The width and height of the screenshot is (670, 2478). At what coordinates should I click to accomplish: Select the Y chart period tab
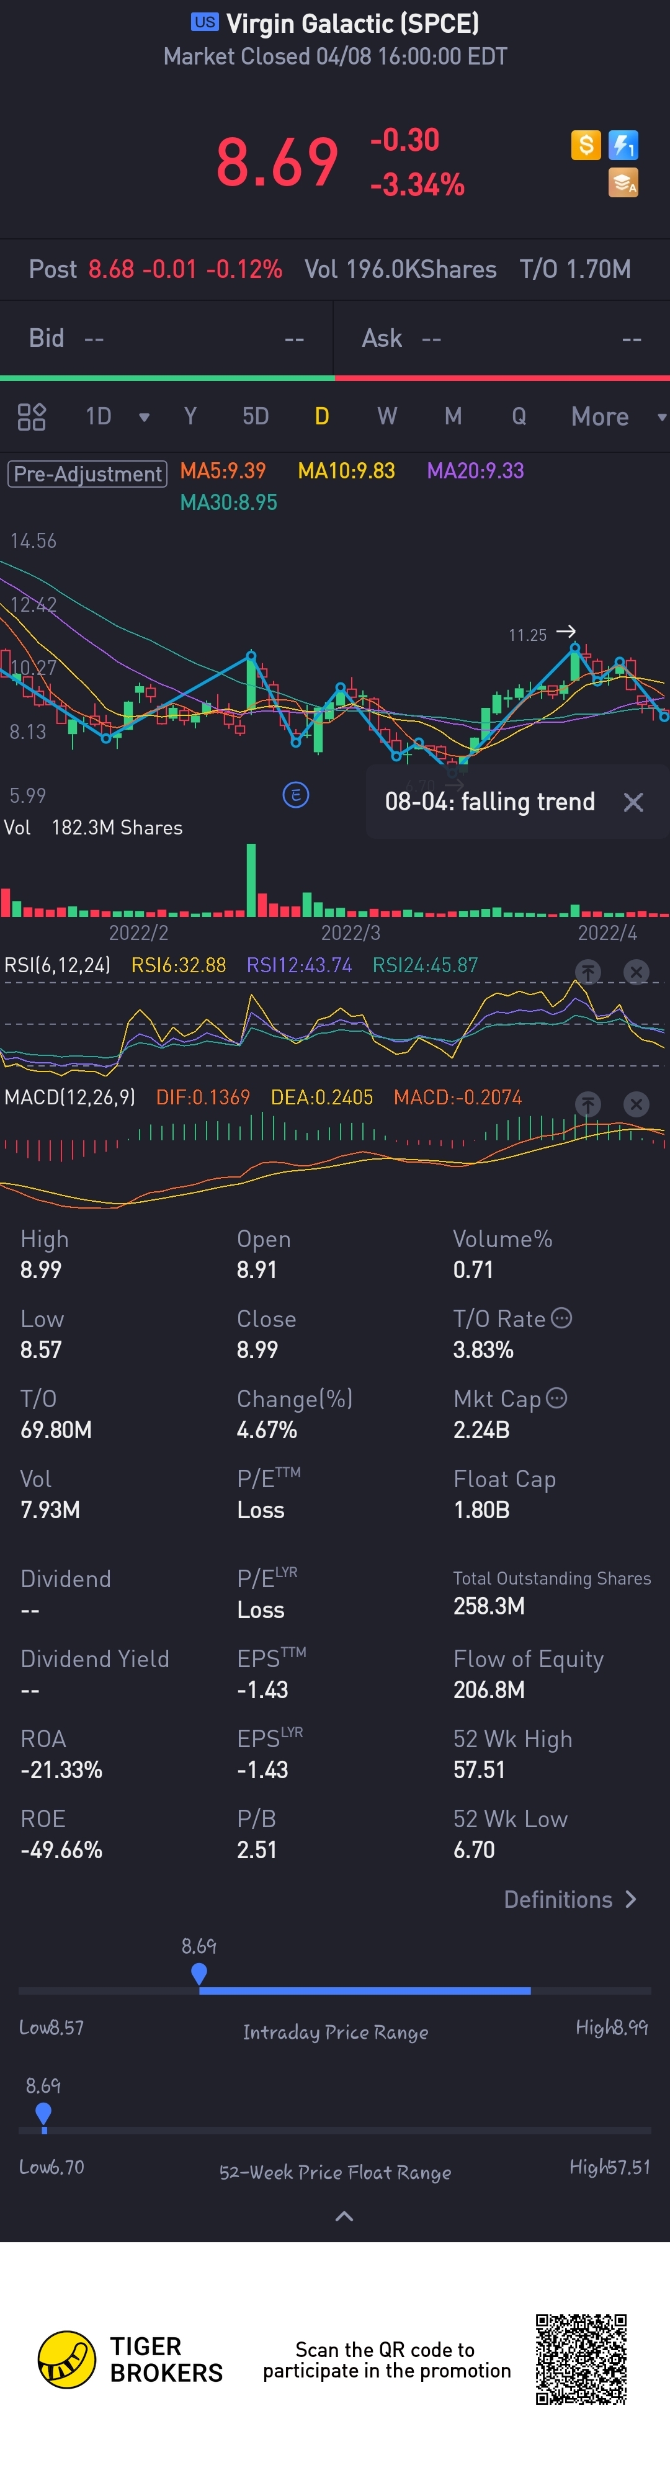[x=190, y=416]
